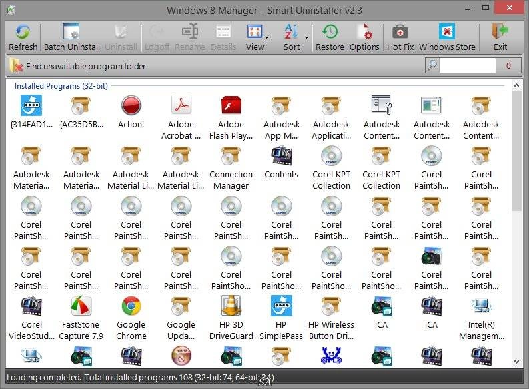The height and width of the screenshot is (389, 529).
Task: Open Windows Store uninstaller
Action: coord(447,37)
